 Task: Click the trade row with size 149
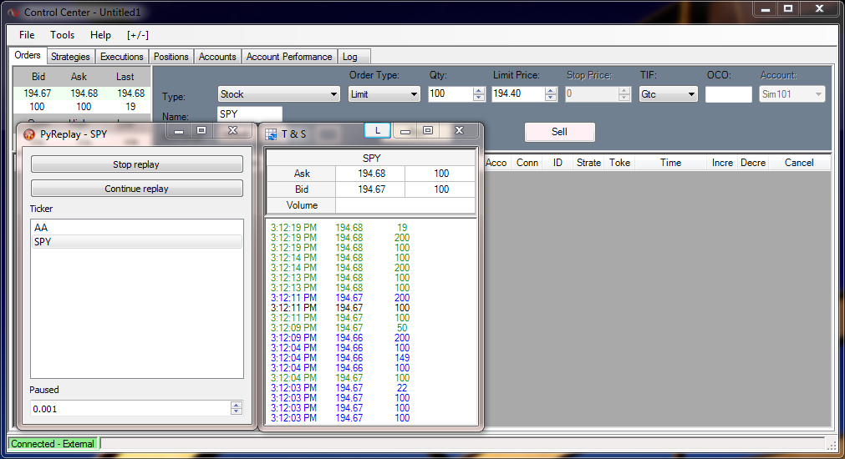tap(339, 358)
